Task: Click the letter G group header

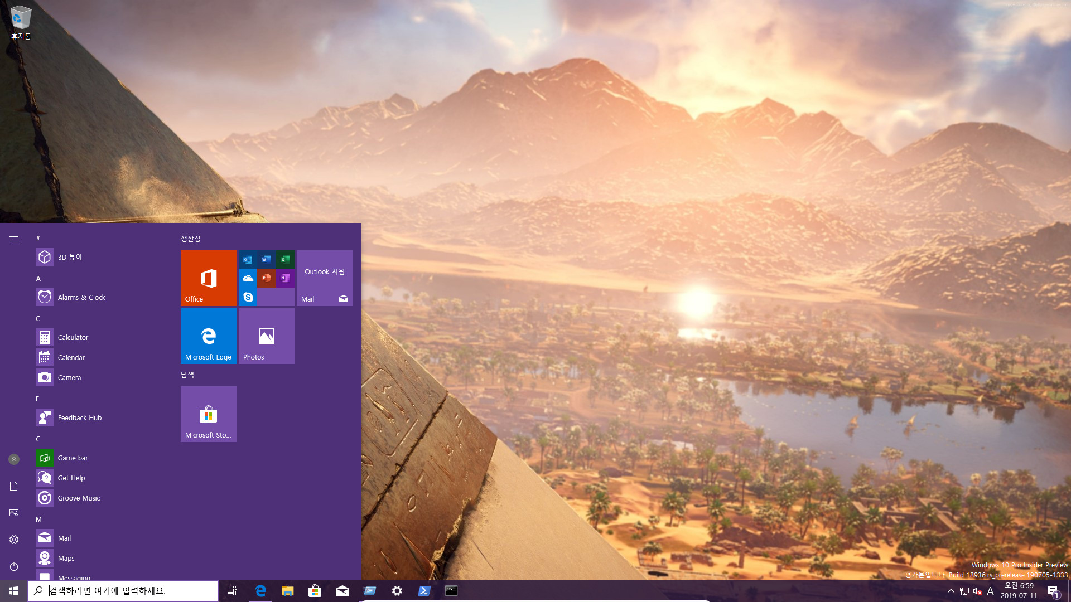Action: point(38,439)
